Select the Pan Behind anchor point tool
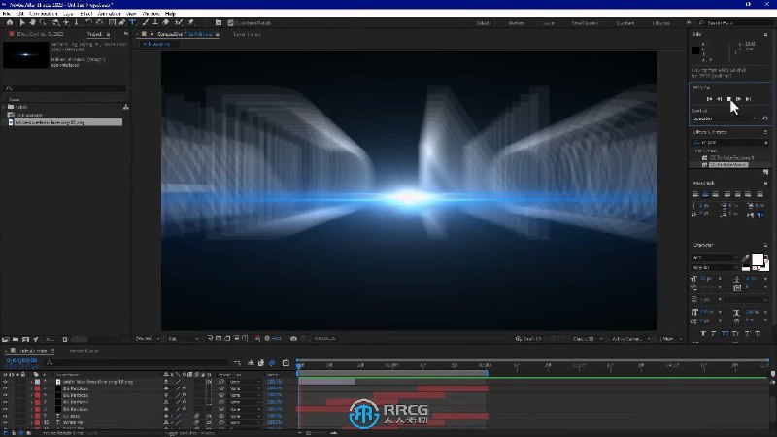The height and width of the screenshot is (437, 777). point(99,22)
